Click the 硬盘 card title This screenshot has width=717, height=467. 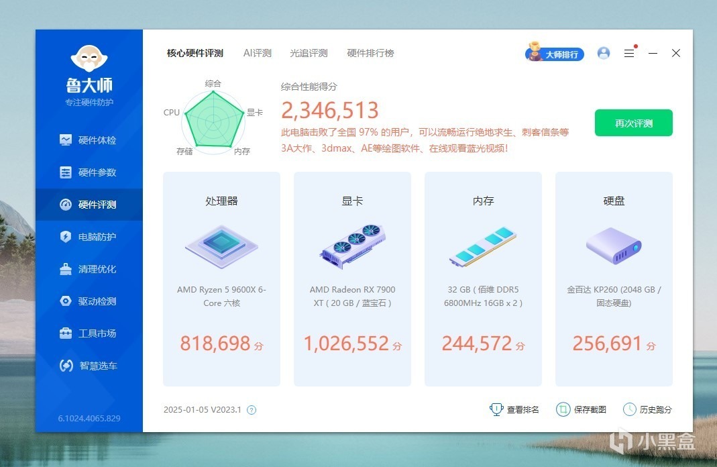614,201
